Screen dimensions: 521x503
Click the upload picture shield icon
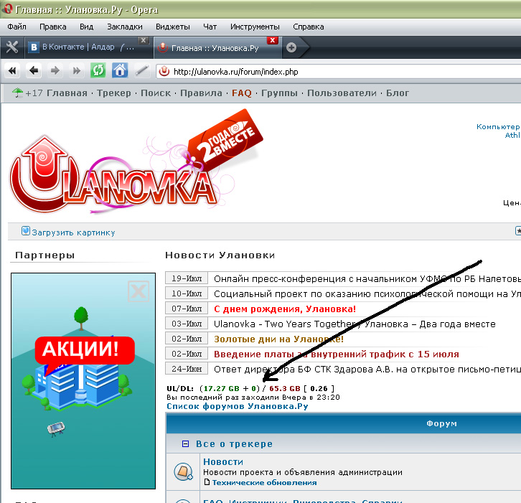click(26, 231)
